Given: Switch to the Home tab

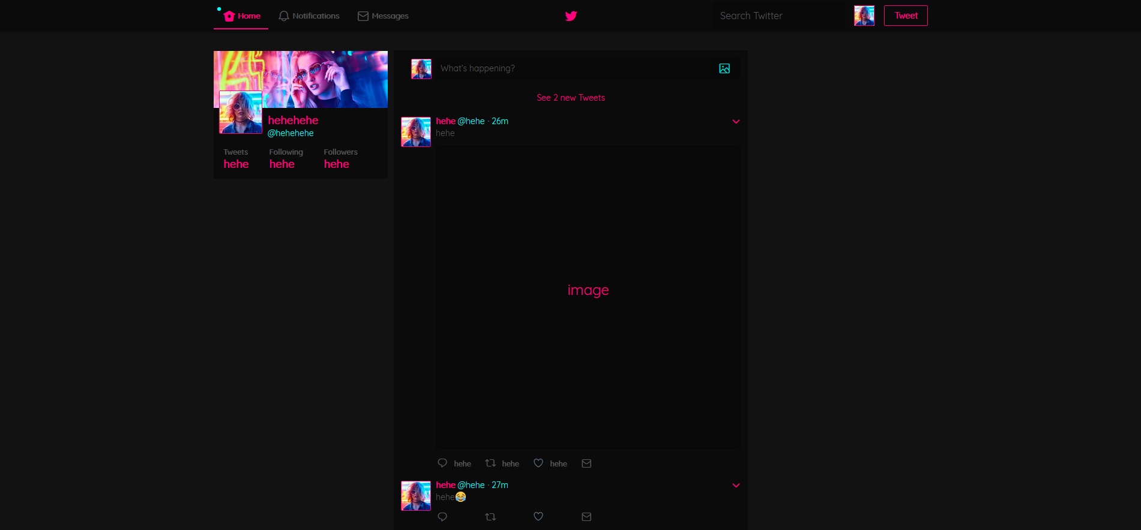Looking at the screenshot, I should coord(241,16).
